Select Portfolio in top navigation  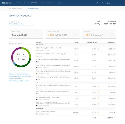[35, 3]
